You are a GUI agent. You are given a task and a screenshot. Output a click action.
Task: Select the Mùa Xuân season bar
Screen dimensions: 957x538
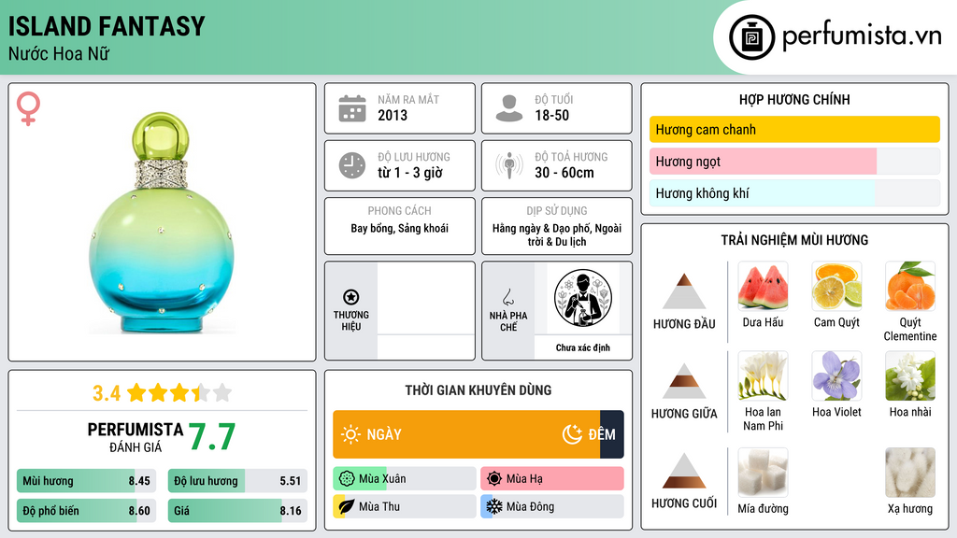[405, 478]
